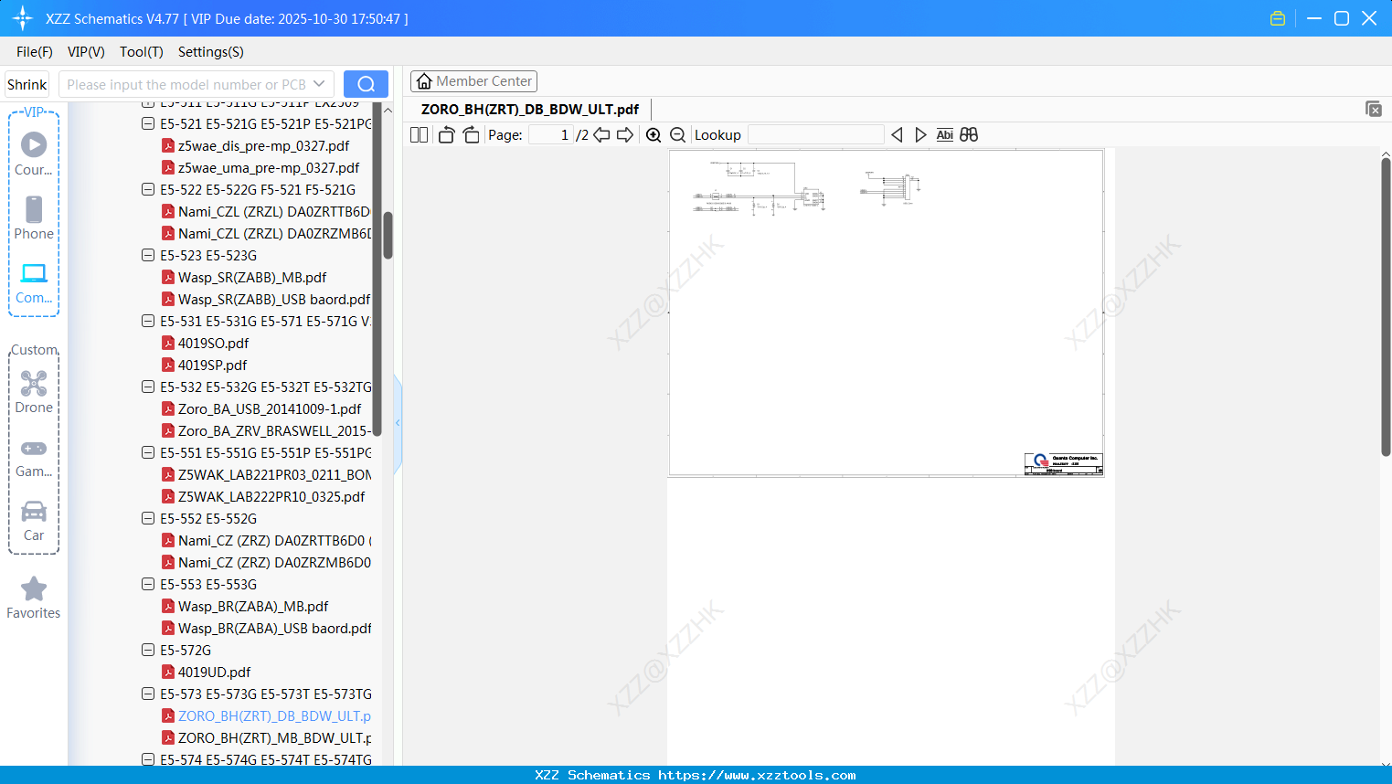Click the document viewer scrollbar thumb
Screen dimensions: 1392x784
[x=1386, y=307]
